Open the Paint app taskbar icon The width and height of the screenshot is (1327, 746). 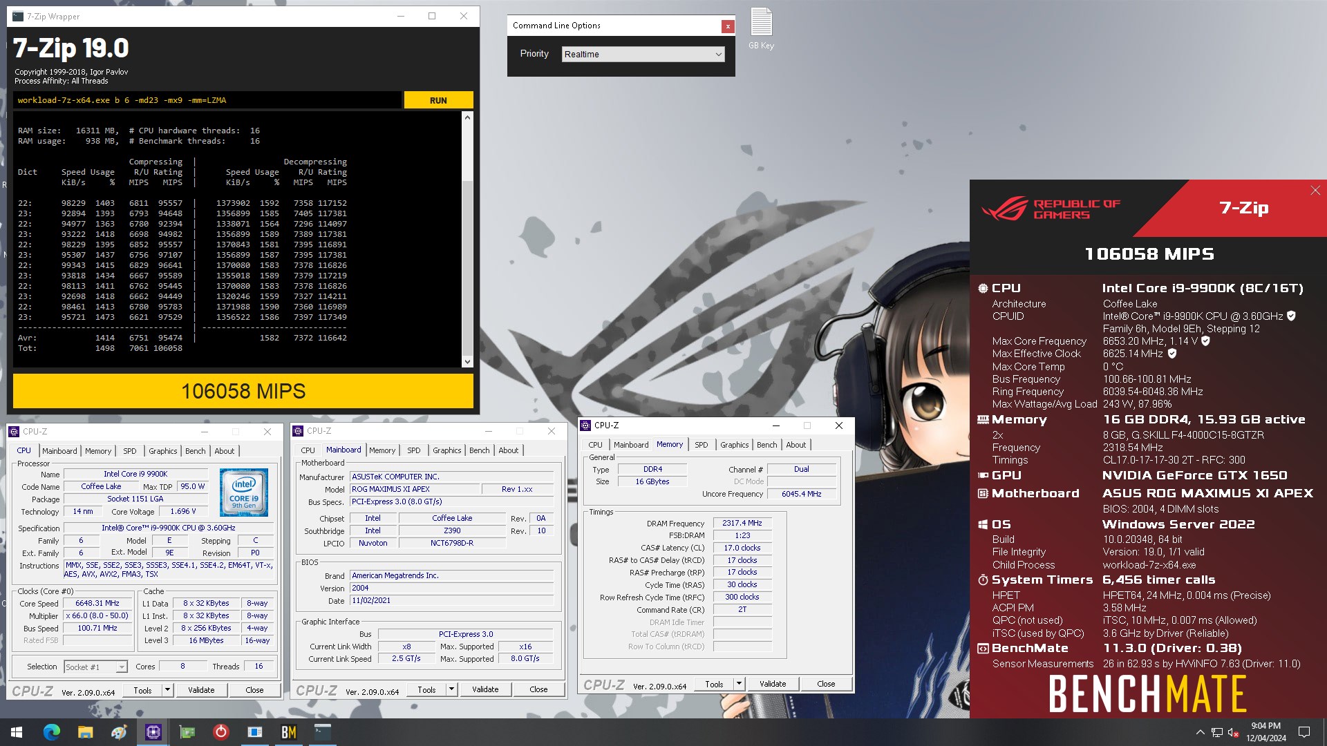[x=119, y=732]
